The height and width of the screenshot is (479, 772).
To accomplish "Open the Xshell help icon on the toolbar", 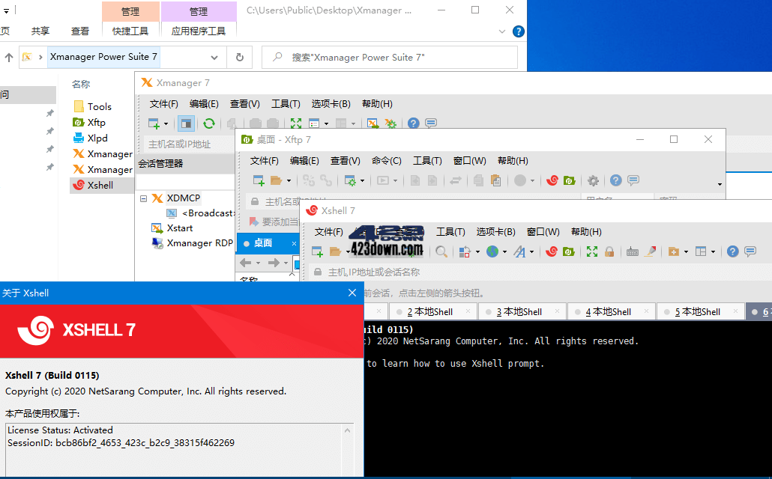I will coord(732,251).
